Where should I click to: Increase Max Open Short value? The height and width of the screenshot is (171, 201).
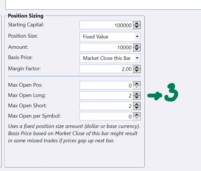[x=137, y=104]
